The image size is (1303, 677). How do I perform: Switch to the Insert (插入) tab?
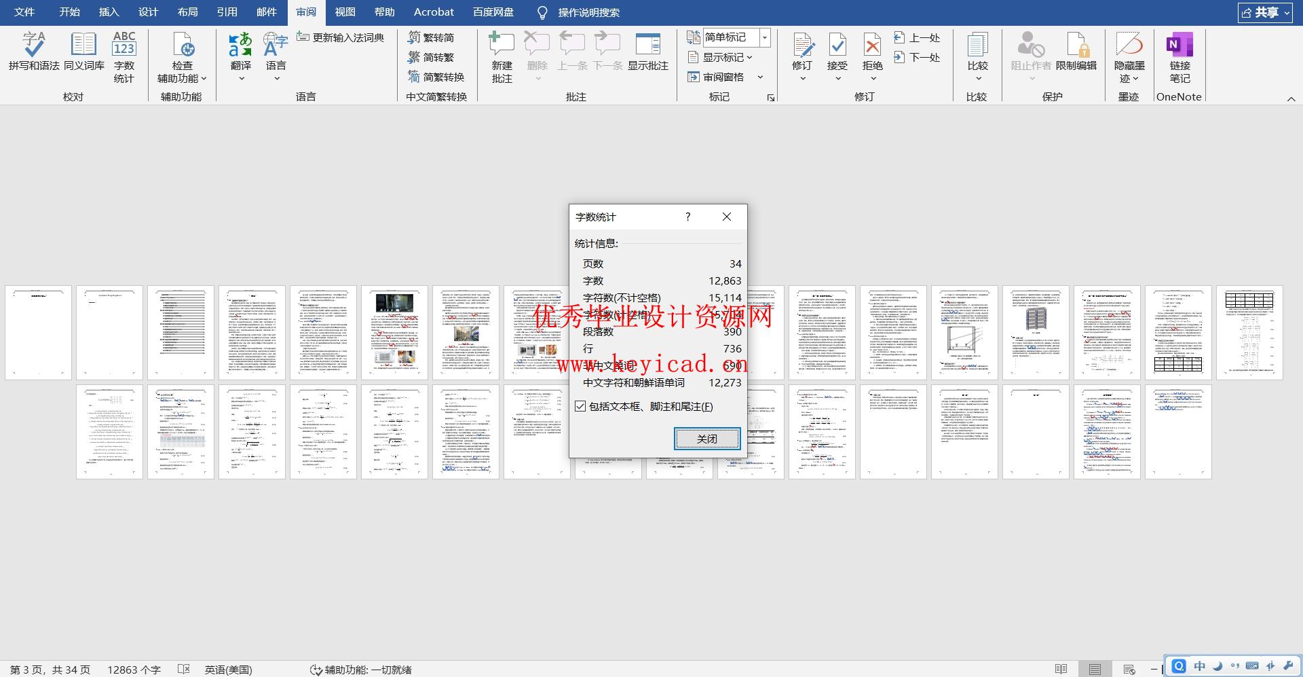109,12
